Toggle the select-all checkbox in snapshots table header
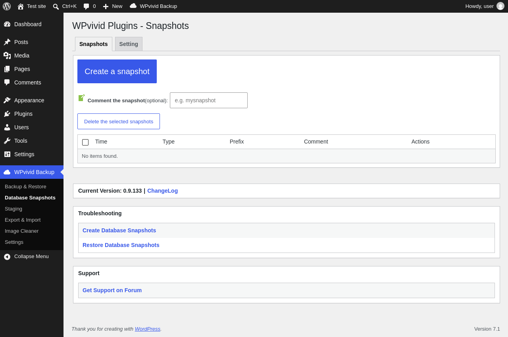Screen dimensions: 508x337 [x=85, y=142]
